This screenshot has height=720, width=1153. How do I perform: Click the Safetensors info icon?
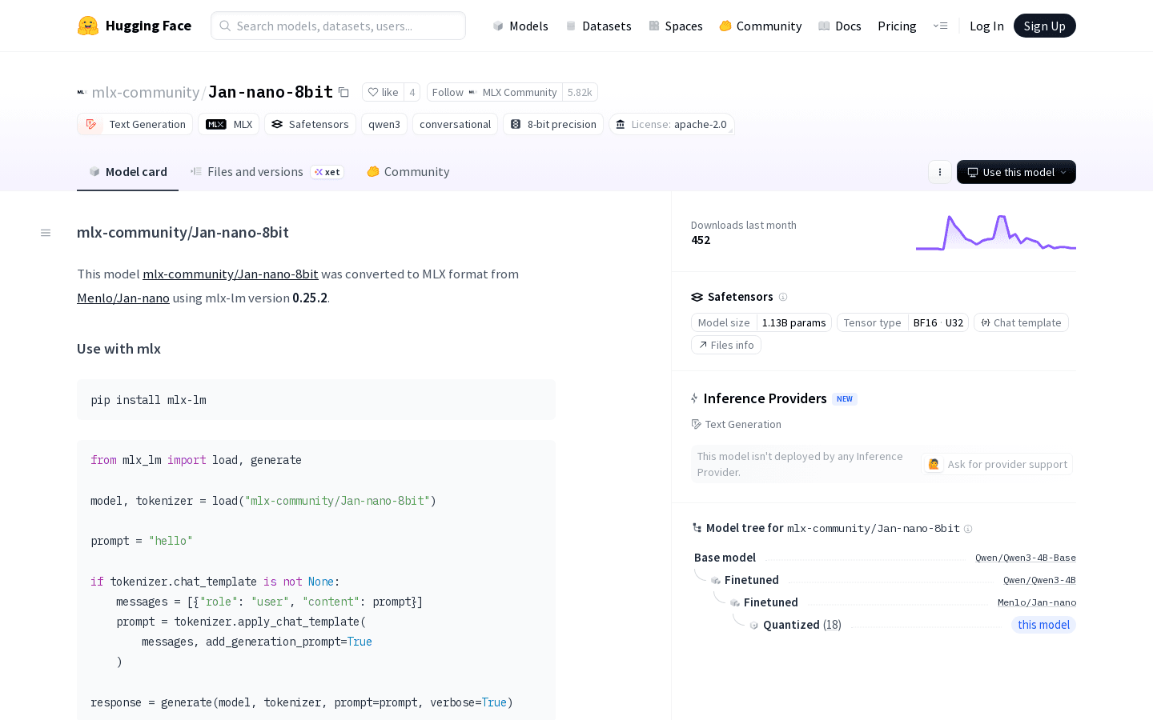[x=783, y=297]
